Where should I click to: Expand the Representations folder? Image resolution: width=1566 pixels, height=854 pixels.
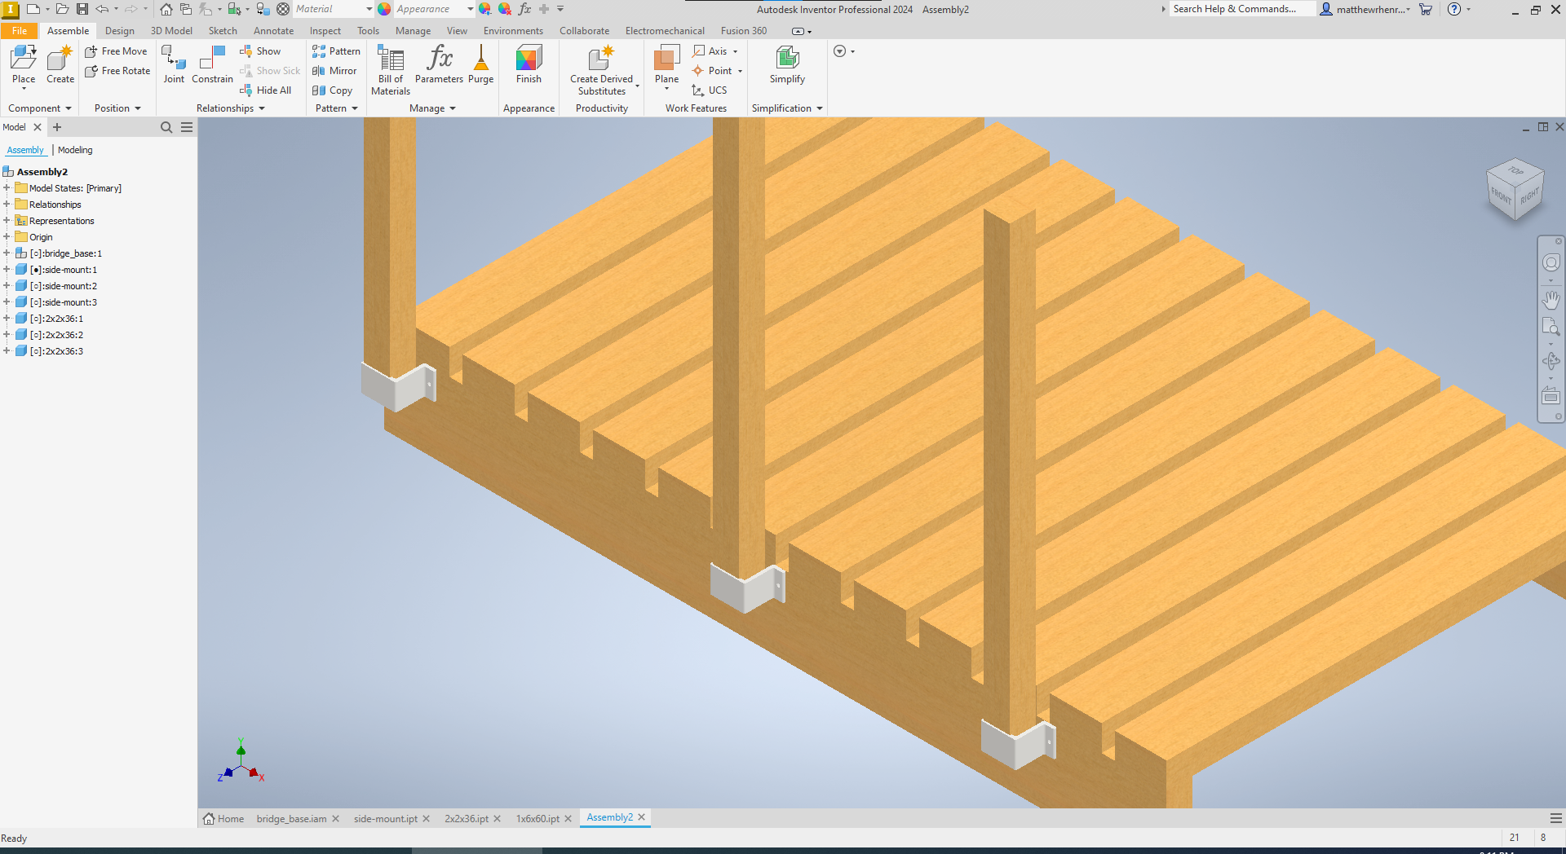(x=7, y=221)
